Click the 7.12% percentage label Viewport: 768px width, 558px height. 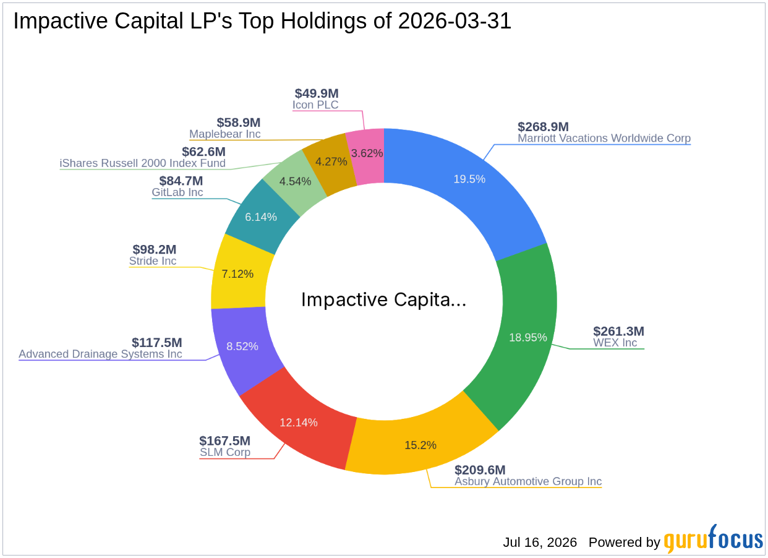click(x=237, y=273)
